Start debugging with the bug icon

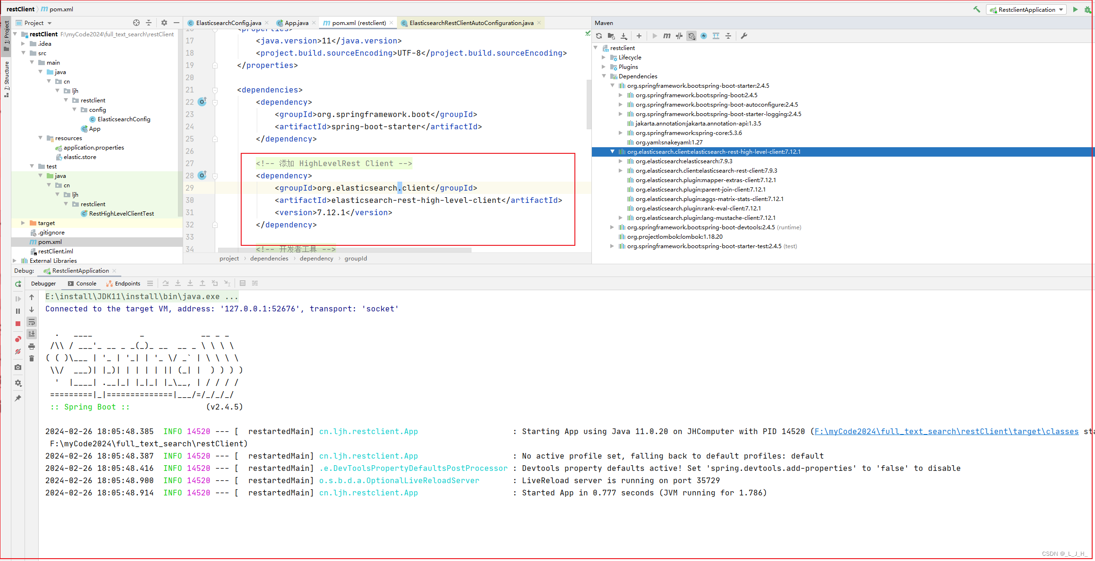point(1087,9)
